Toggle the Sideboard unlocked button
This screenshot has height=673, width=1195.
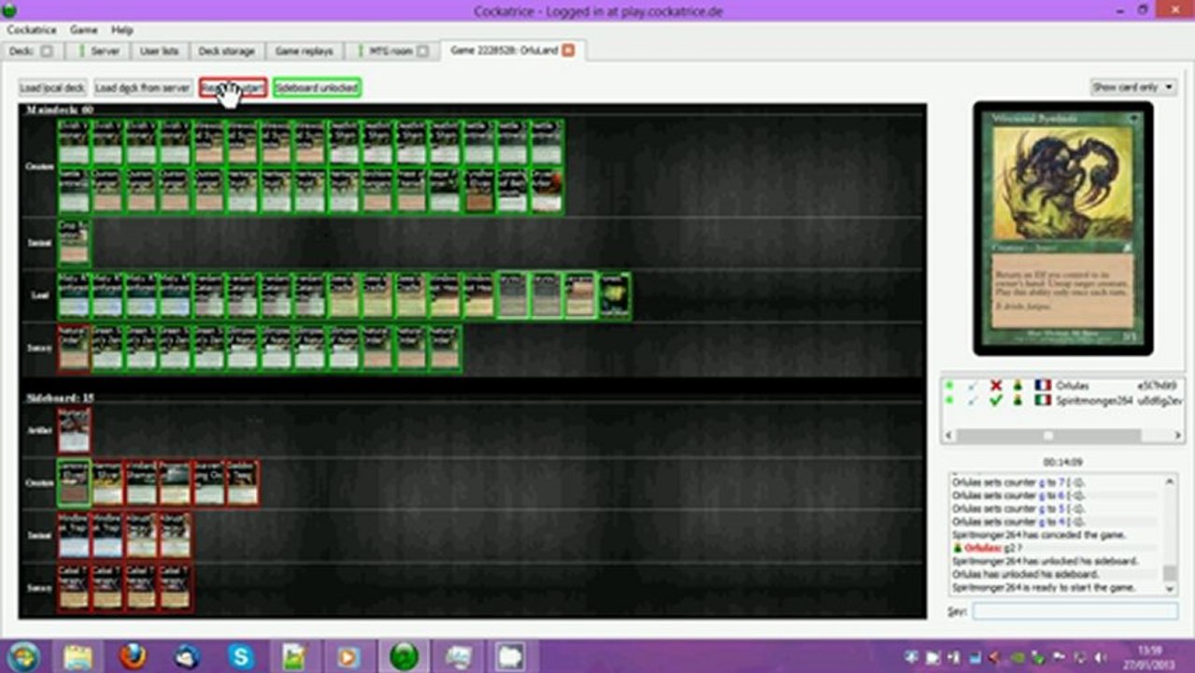pyautogui.click(x=317, y=88)
